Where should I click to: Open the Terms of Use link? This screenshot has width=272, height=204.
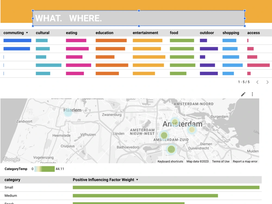click(x=221, y=161)
